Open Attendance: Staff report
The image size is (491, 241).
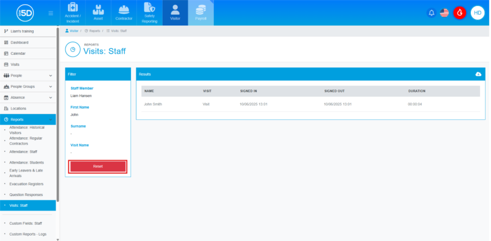[x=23, y=151]
